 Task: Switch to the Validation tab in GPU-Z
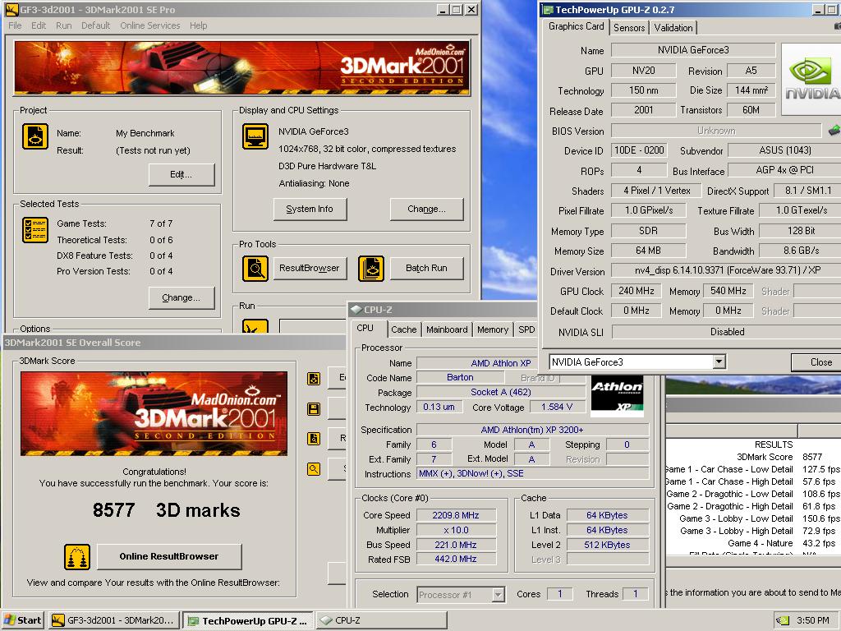coord(673,27)
